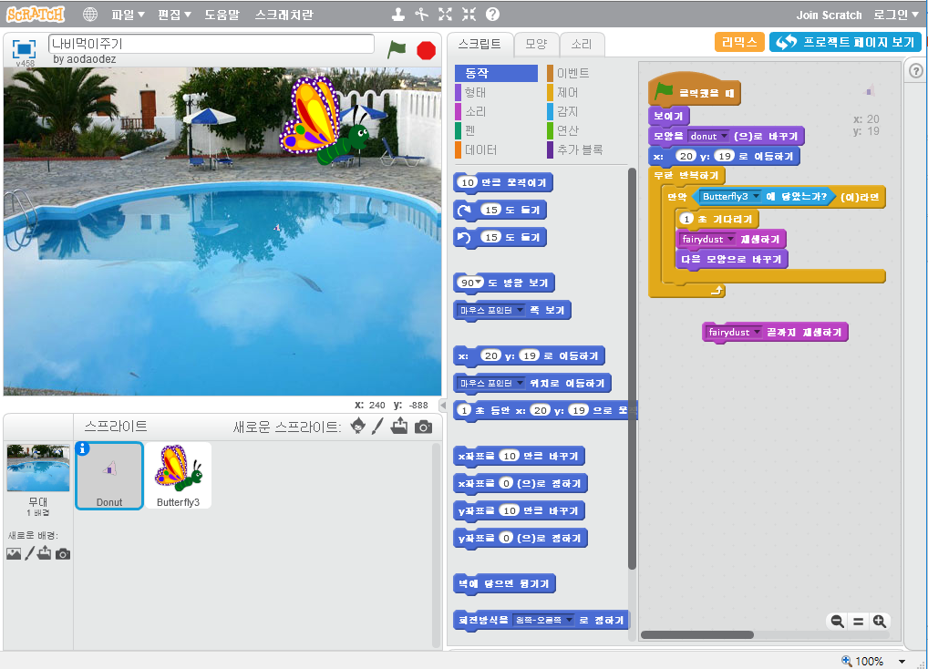This screenshot has height=669, width=928.
Task: Zoom in the scripts area
Action: 880,621
